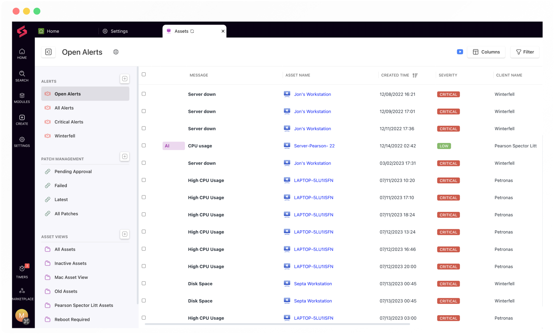Switch to the Settings tab

[115, 31]
